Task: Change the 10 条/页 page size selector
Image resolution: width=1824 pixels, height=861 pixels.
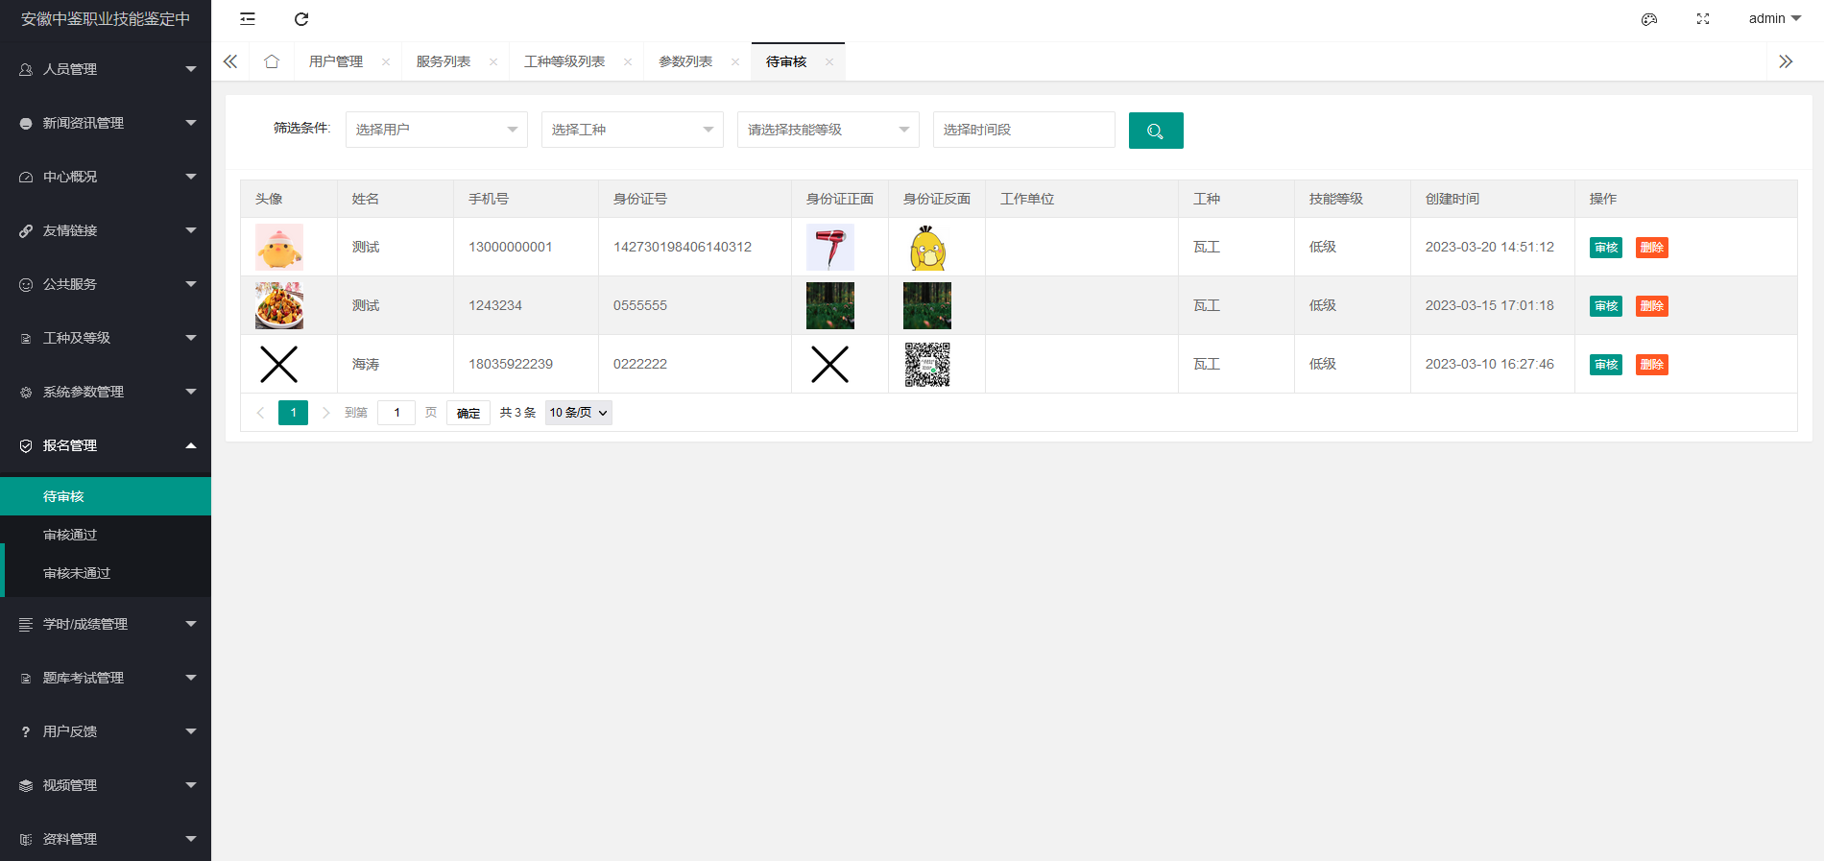Action: pyautogui.click(x=579, y=413)
